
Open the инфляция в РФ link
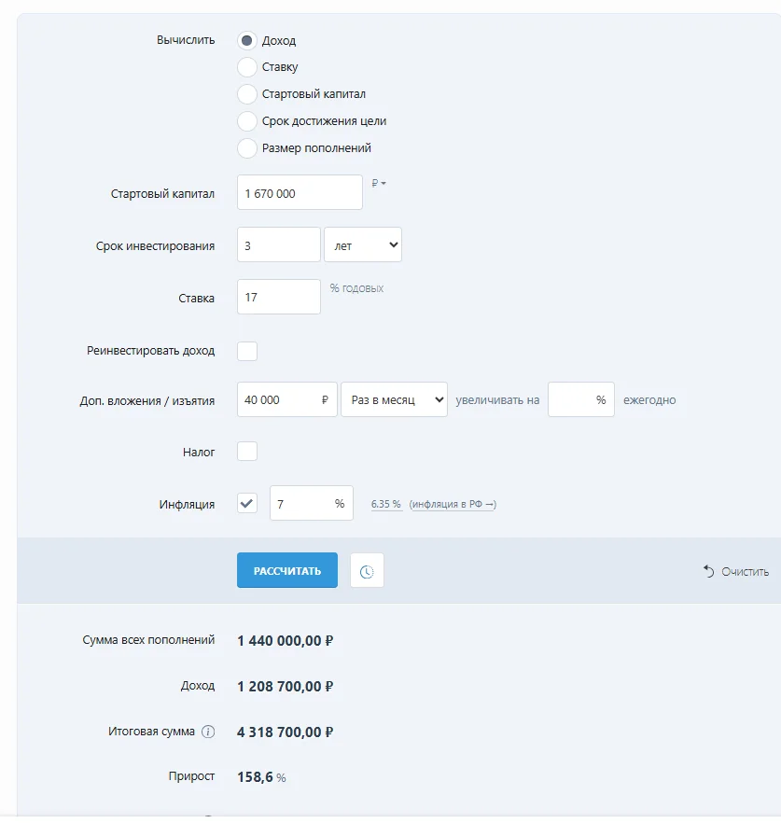click(x=453, y=504)
